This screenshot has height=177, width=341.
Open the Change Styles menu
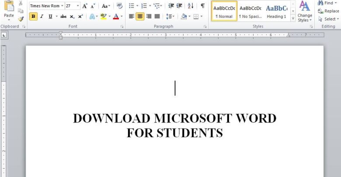click(x=305, y=11)
